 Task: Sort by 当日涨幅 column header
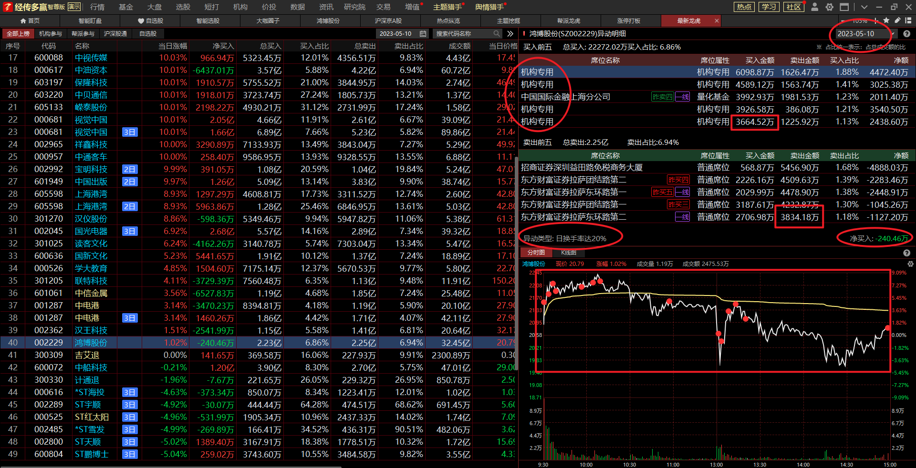click(173, 46)
